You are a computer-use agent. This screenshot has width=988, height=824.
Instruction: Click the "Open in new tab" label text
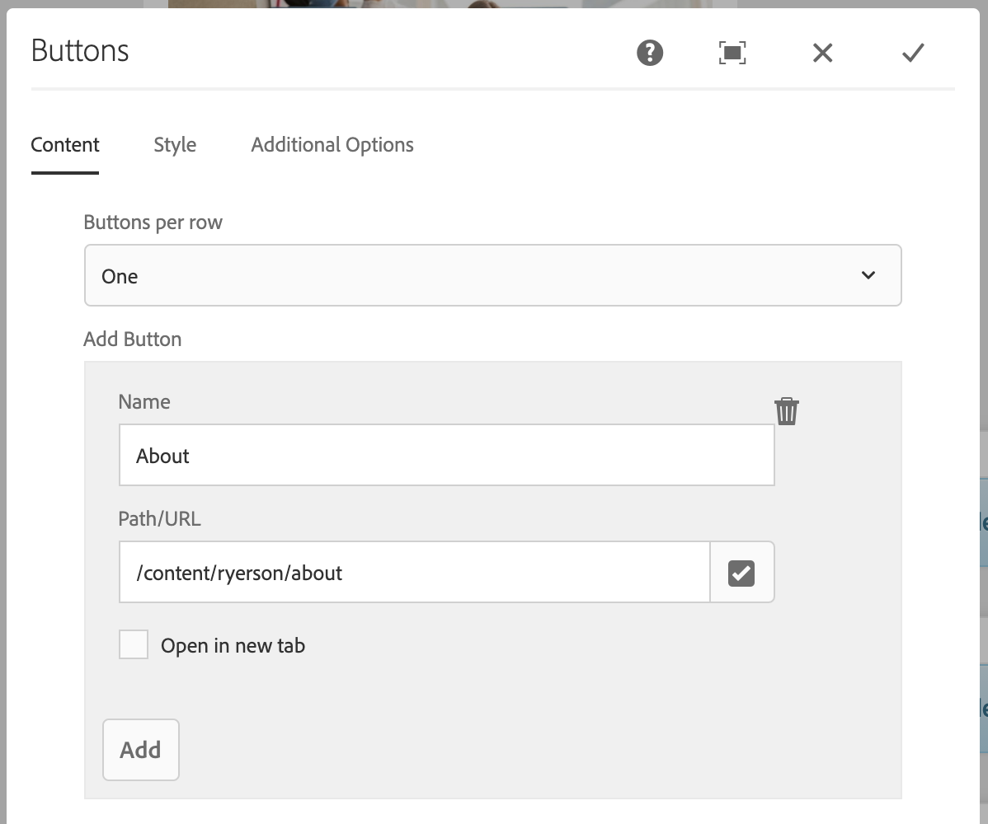[x=233, y=646]
